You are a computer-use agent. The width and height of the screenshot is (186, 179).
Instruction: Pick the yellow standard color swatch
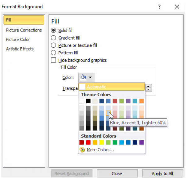101,143
